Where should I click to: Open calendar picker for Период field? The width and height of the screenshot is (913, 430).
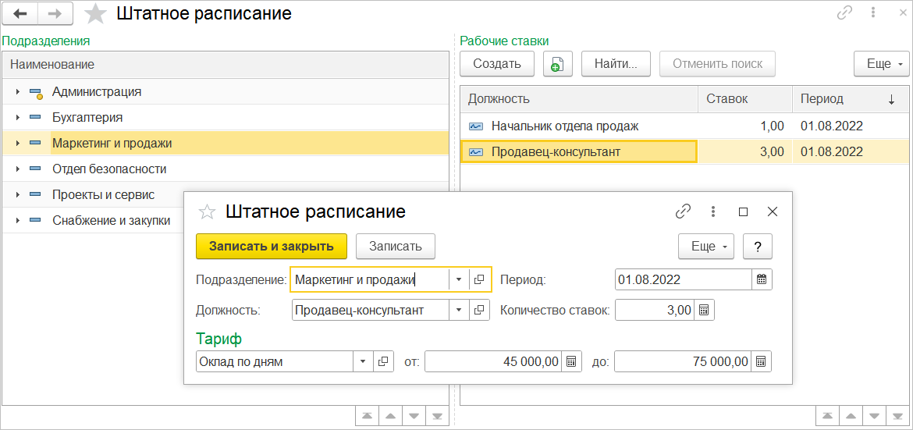click(x=762, y=279)
